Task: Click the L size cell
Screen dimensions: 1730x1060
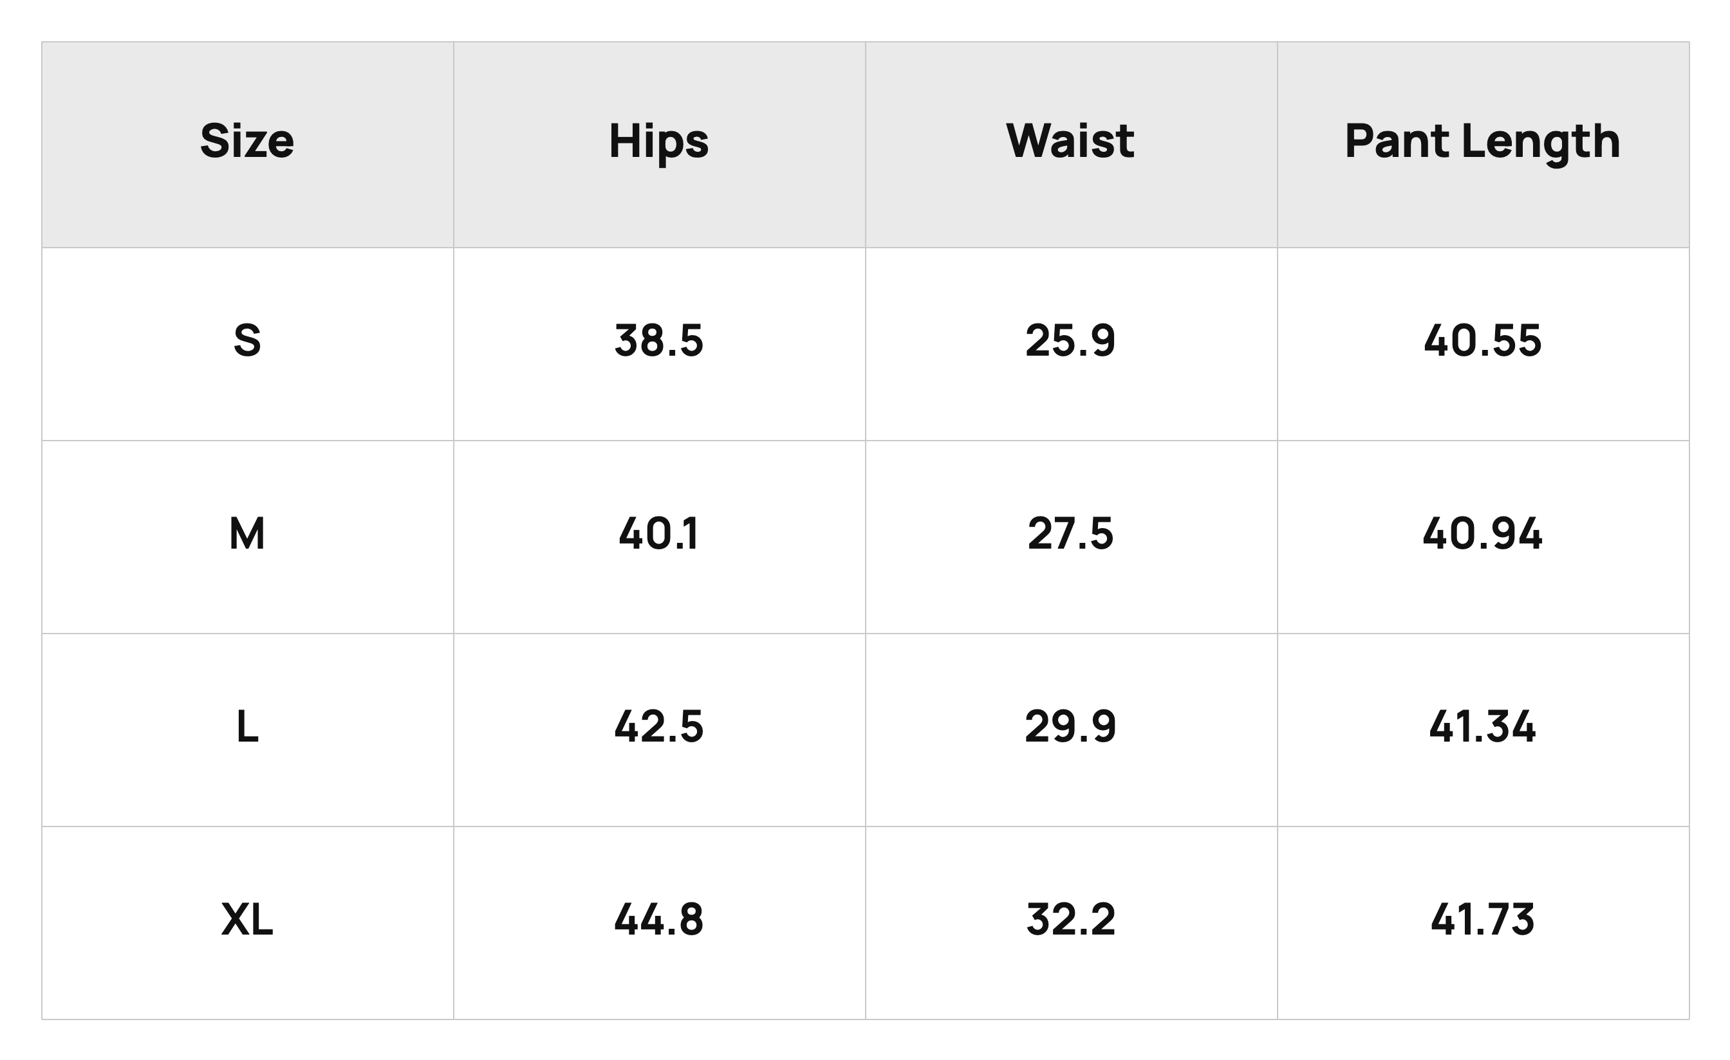Action: tap(247, 729)
